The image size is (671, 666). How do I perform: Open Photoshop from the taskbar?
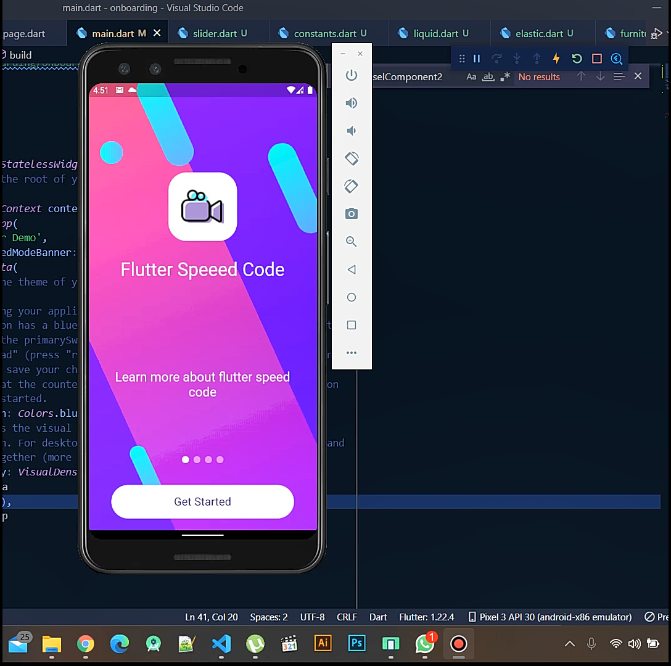click(356, 643)
